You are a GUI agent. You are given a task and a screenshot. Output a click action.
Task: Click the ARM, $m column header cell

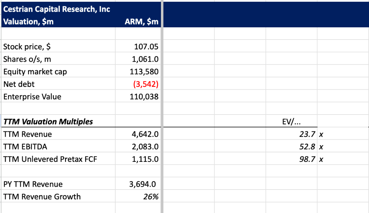(141, 22)
